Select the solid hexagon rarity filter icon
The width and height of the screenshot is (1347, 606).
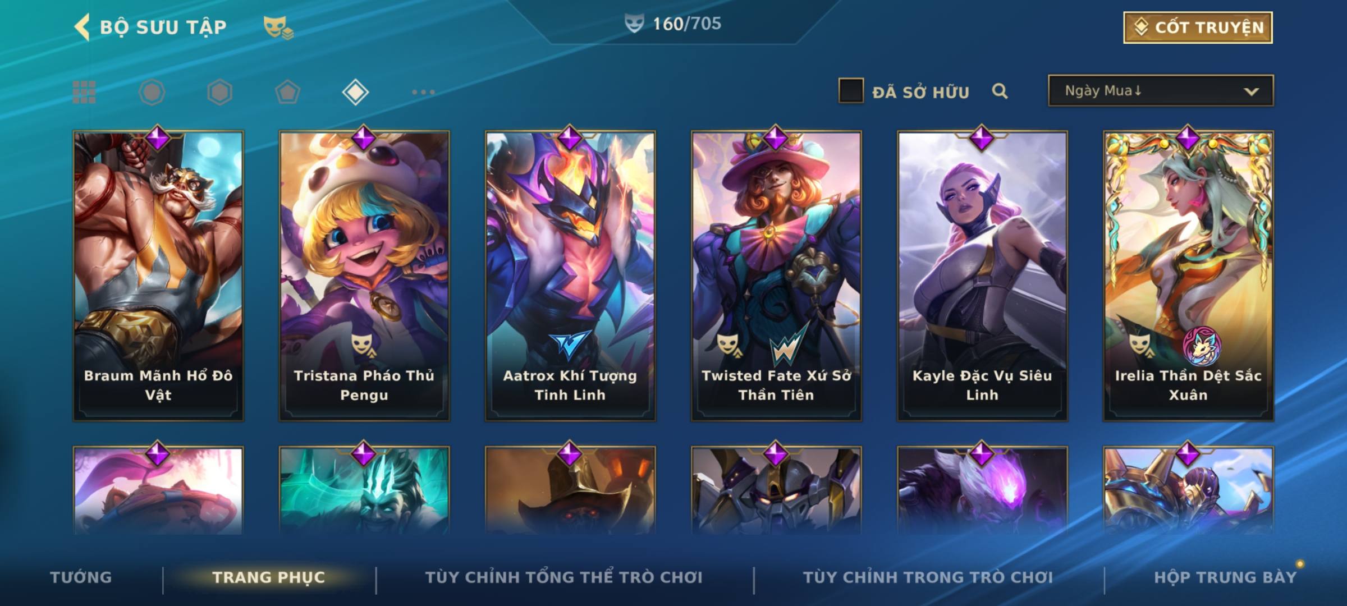tap(219, 92)
